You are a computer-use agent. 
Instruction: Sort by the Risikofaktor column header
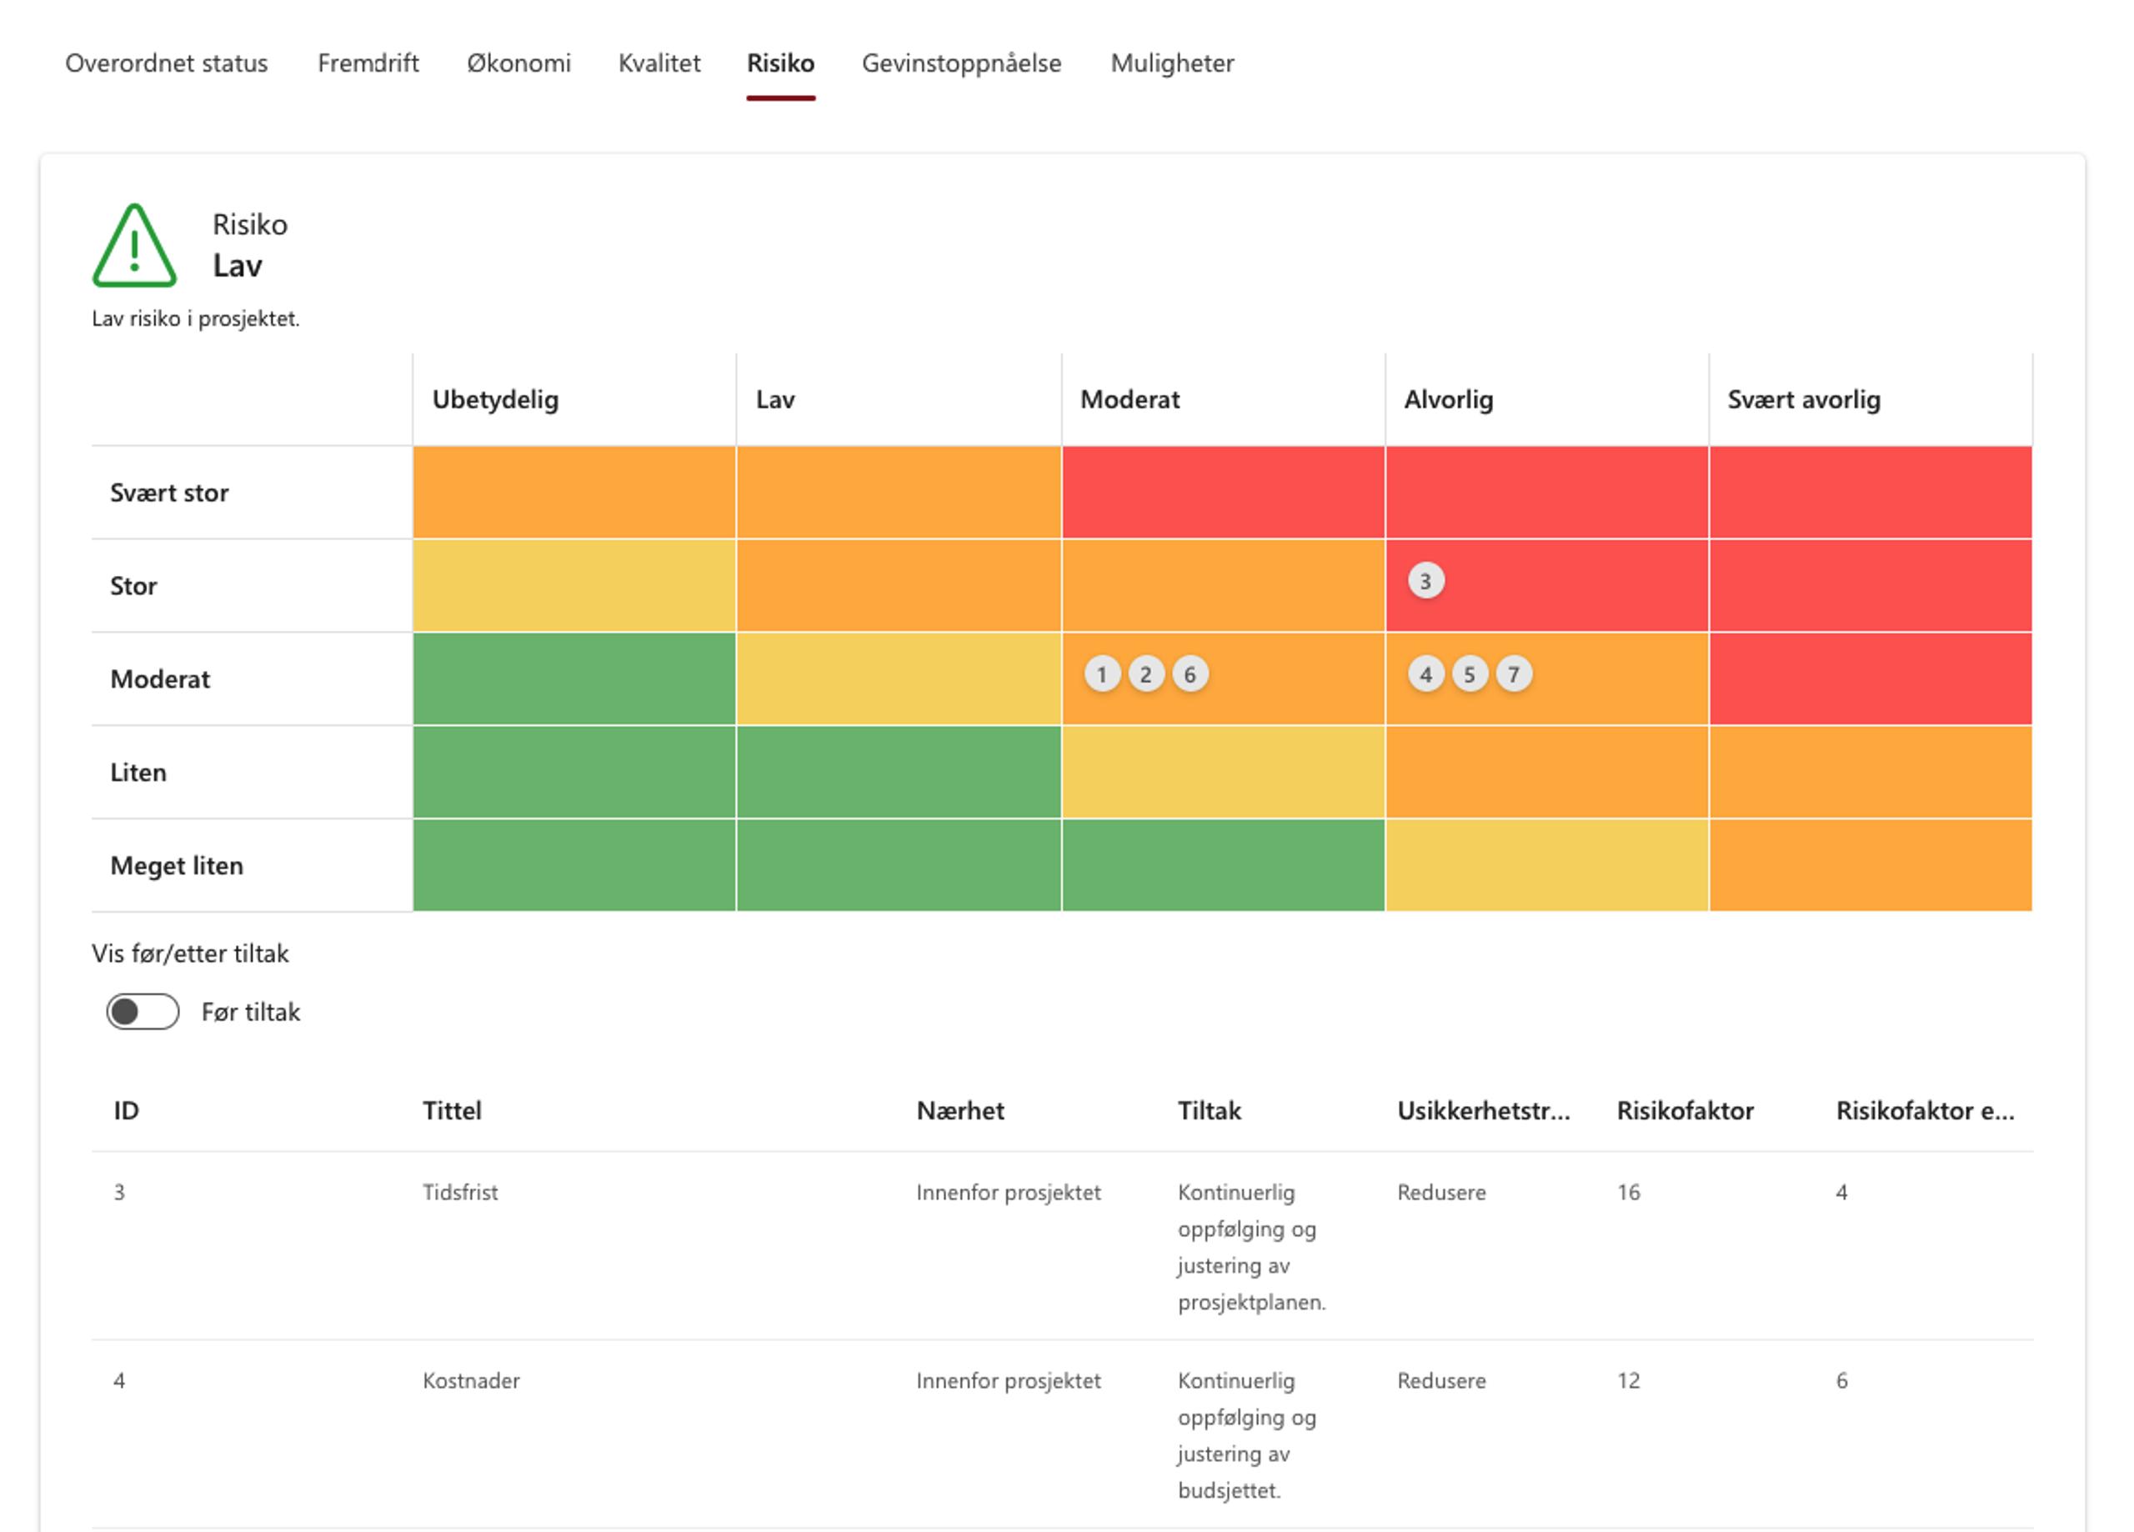pyautogui.click(x=1684, y=1110)
